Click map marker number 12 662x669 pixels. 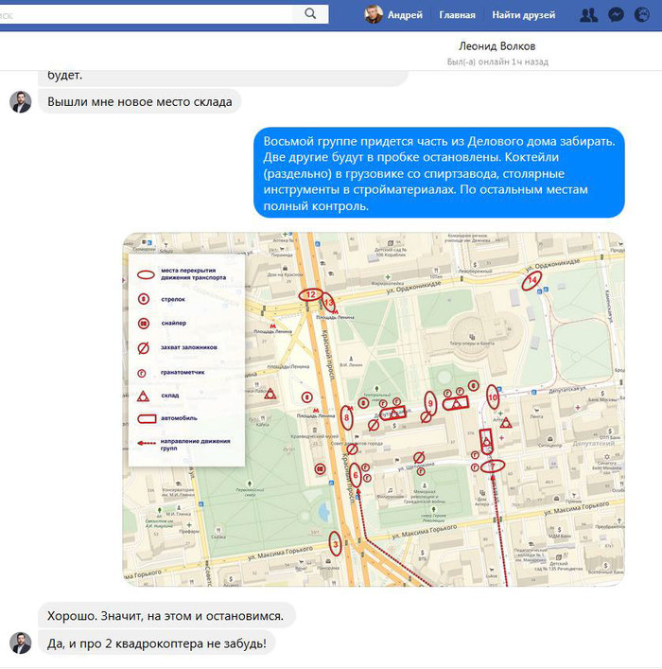(x=310, y=294)
